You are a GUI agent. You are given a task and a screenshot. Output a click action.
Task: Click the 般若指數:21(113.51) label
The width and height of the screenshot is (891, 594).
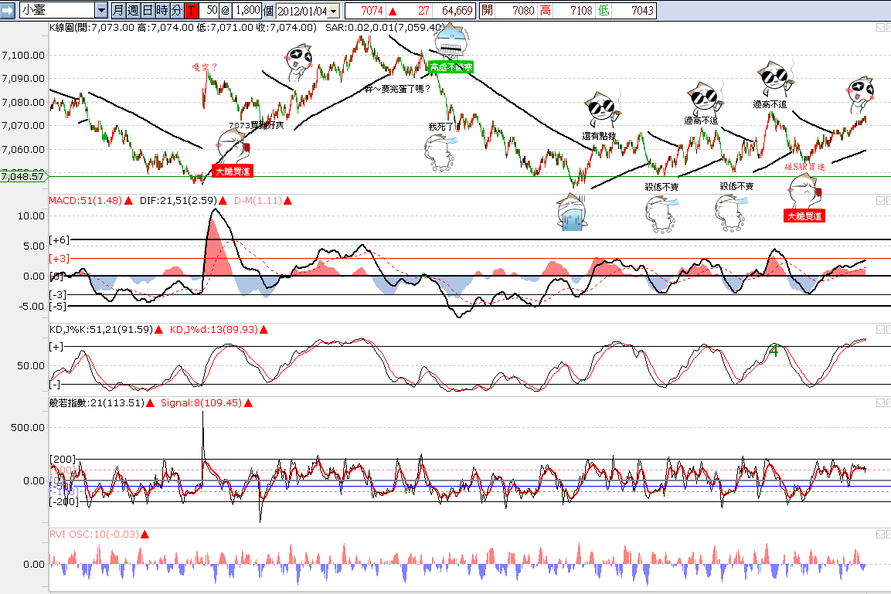(97, 403)
